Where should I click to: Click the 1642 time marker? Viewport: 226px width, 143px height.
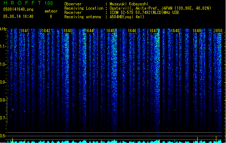(46, 31)
